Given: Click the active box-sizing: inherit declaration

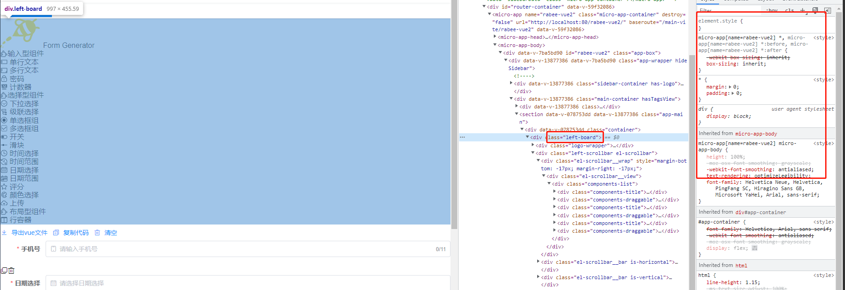Looking at the screenshot, I should tap(736, 64).
